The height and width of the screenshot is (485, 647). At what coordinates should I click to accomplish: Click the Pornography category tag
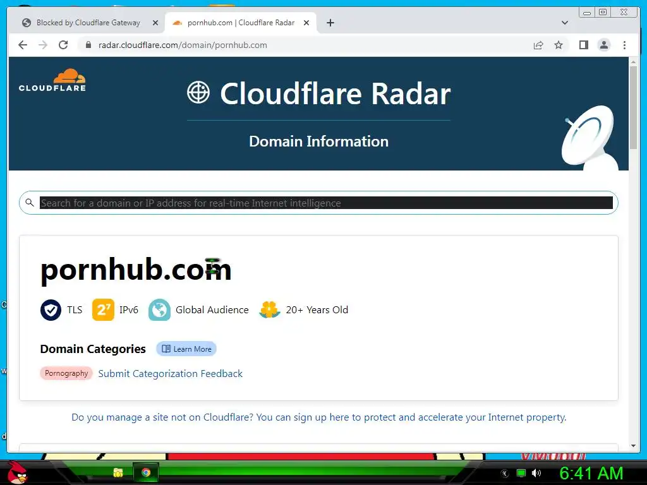point(66,373)
